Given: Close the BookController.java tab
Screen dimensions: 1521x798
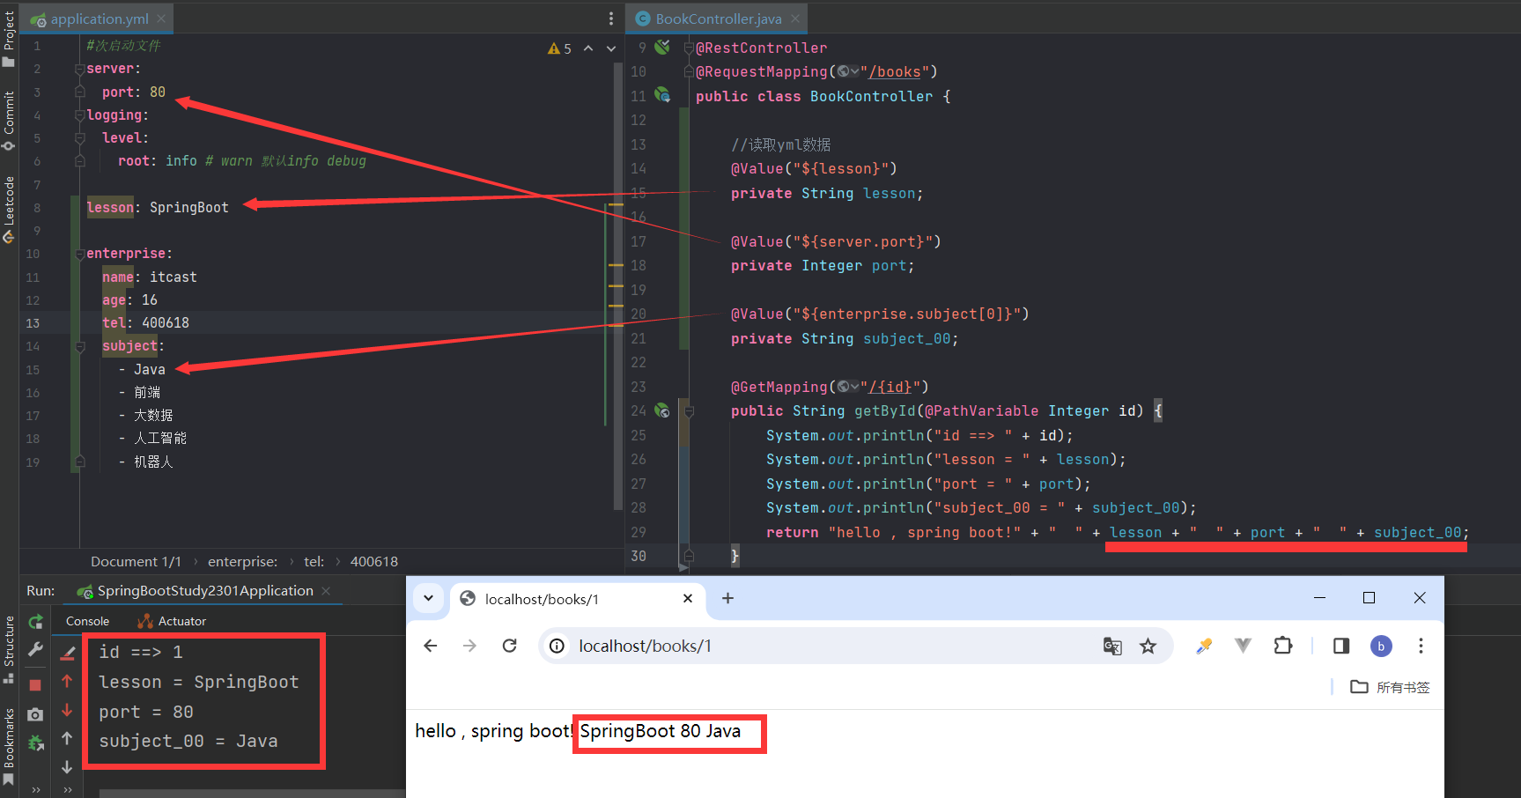Looking at the screenshot, I should point(795,18).
